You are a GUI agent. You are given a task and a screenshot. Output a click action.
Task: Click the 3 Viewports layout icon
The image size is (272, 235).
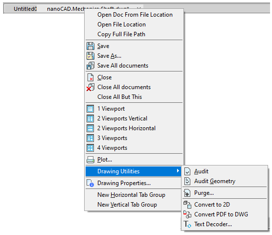click(91, 138)
